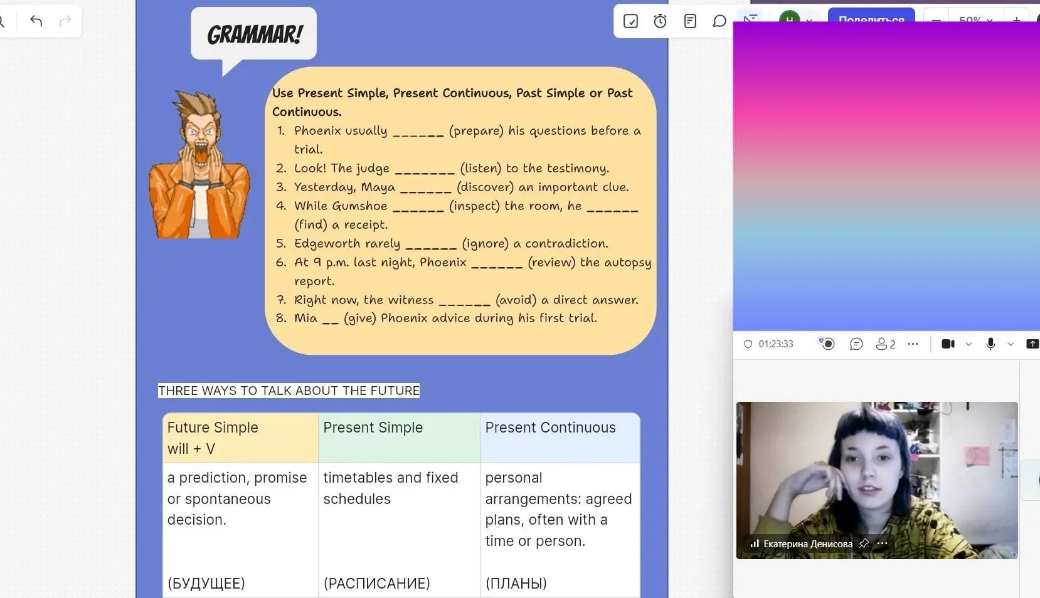Show the participants list with 2 people
The height and width of the screenshot is (598, 1040).
tap(886, 344)
